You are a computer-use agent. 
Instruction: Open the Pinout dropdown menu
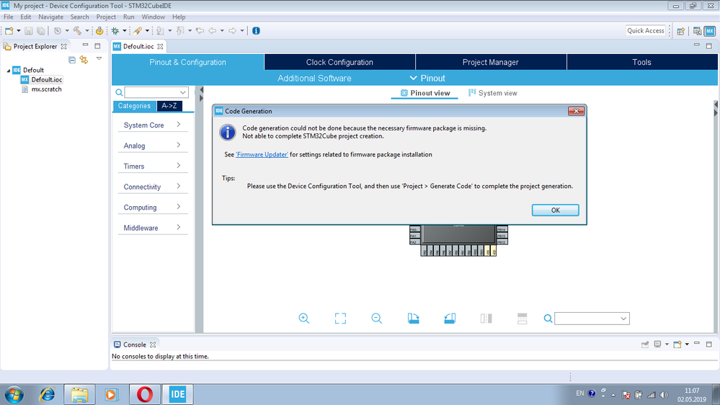pyautogui.click(x=427, y=78)
